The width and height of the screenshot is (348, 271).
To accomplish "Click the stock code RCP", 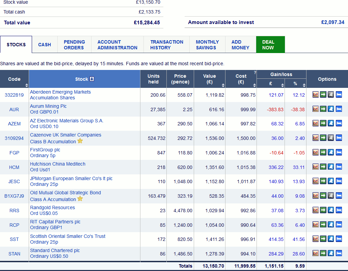I will (x=14, y=225).
